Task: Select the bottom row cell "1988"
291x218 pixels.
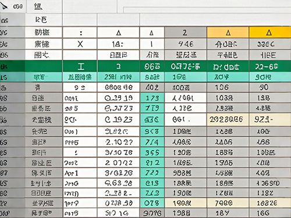Action: pos(186,213)
